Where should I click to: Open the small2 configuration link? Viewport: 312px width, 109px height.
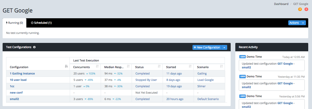click(x=14, y=99)
